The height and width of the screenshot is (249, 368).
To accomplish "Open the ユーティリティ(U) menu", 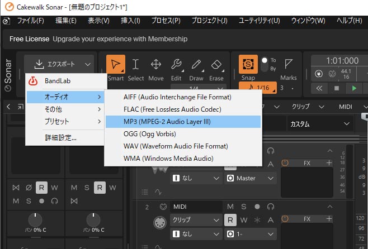I will 260,21.
